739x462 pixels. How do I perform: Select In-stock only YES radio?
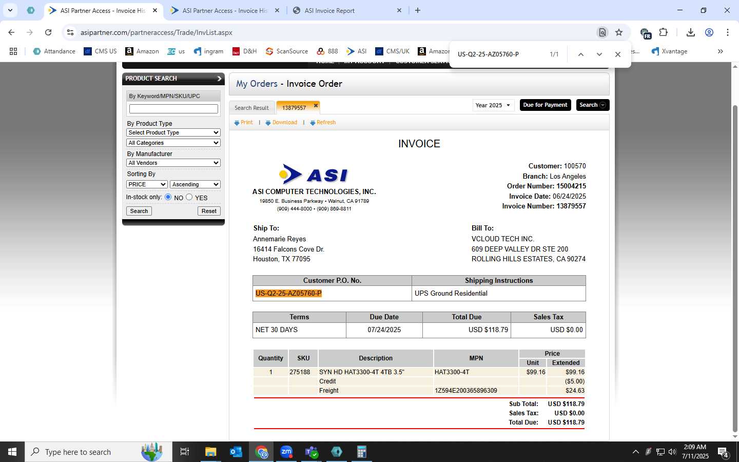189,197
